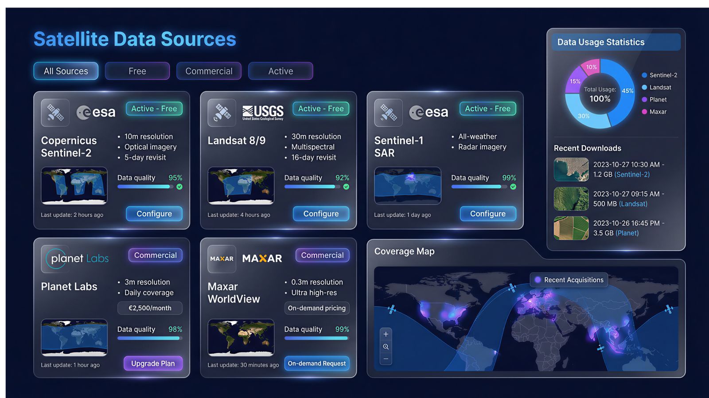Viewport: 709px width, 398px height.
Task: Click the green check beside 92% data quality
Action: [346, 187]
